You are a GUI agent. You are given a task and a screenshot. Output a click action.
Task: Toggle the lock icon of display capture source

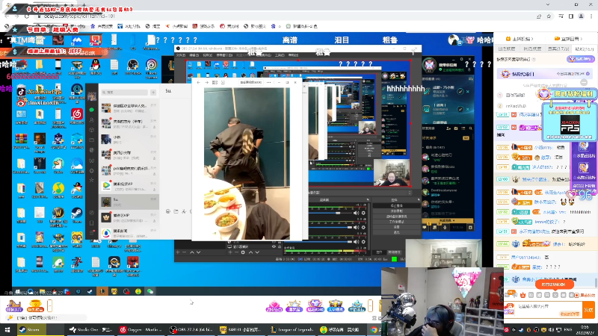(x=279, y=247)
